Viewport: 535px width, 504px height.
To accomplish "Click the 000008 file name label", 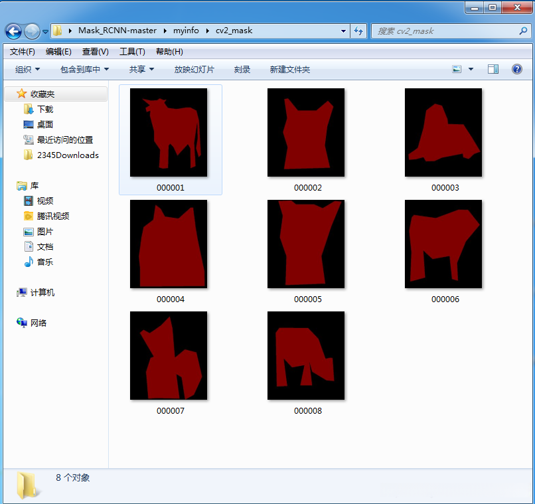I will pyautogui.click(x=308, y=411).
